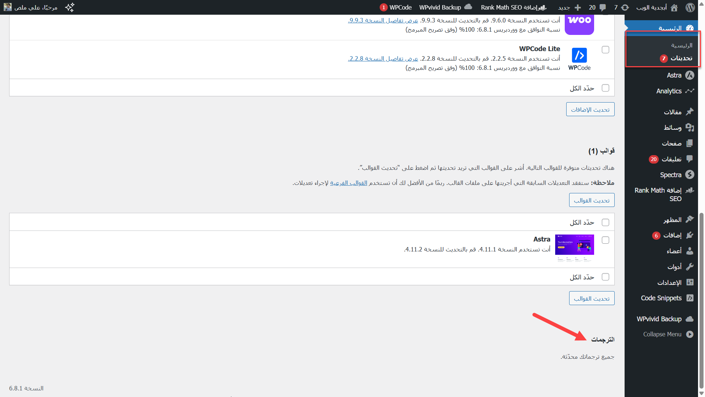This screenshot has height=397, width=705.
Task: Click the home icon beside the site name
Action: point(674,7)
